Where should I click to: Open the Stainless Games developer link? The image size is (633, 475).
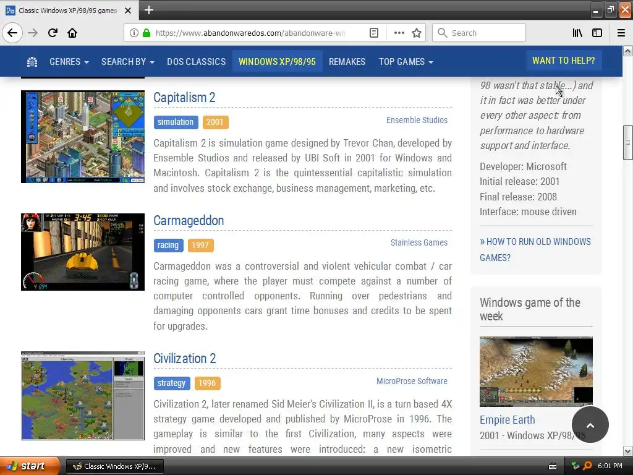(418, 242)
